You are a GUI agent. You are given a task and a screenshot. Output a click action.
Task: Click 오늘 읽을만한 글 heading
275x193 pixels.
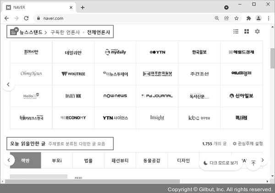pos(27,144)
